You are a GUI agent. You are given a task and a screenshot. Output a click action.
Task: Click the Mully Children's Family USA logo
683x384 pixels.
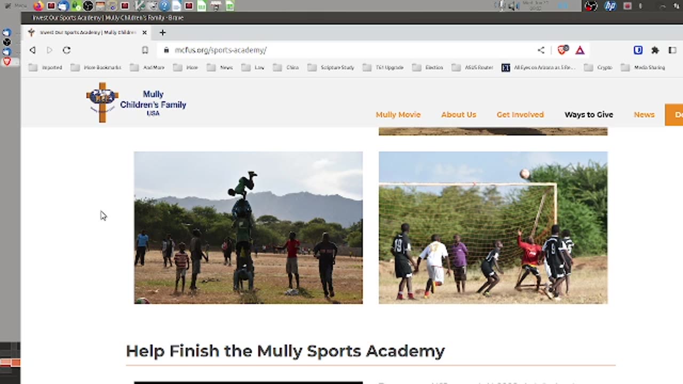136,102
